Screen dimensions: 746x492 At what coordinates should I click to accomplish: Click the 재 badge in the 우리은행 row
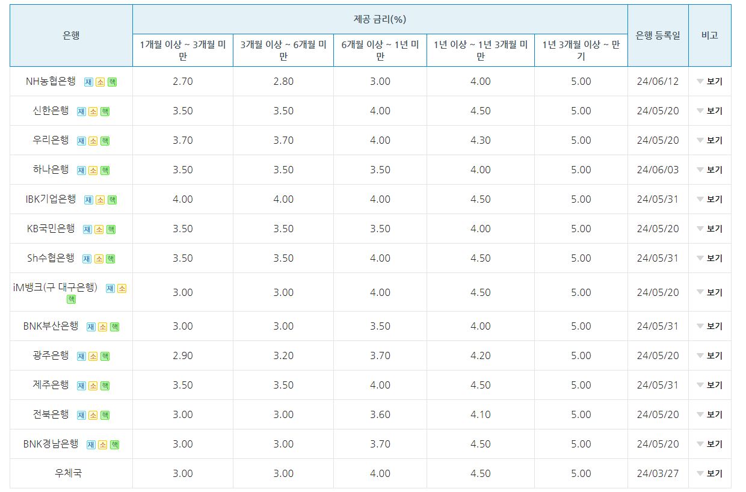click(x=81, y=141)
